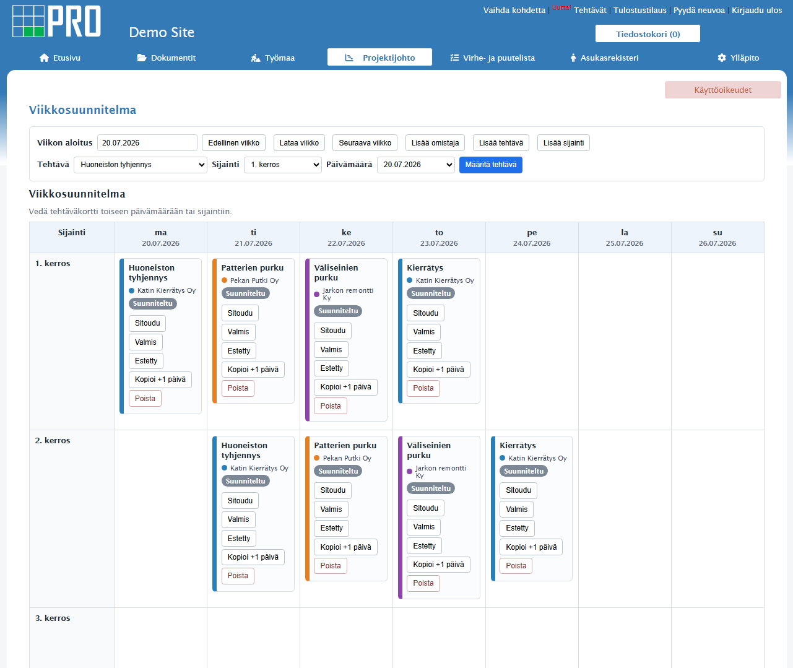Open Virhe- ja puutelista checklist icon
793x668 pixels.
454,58
